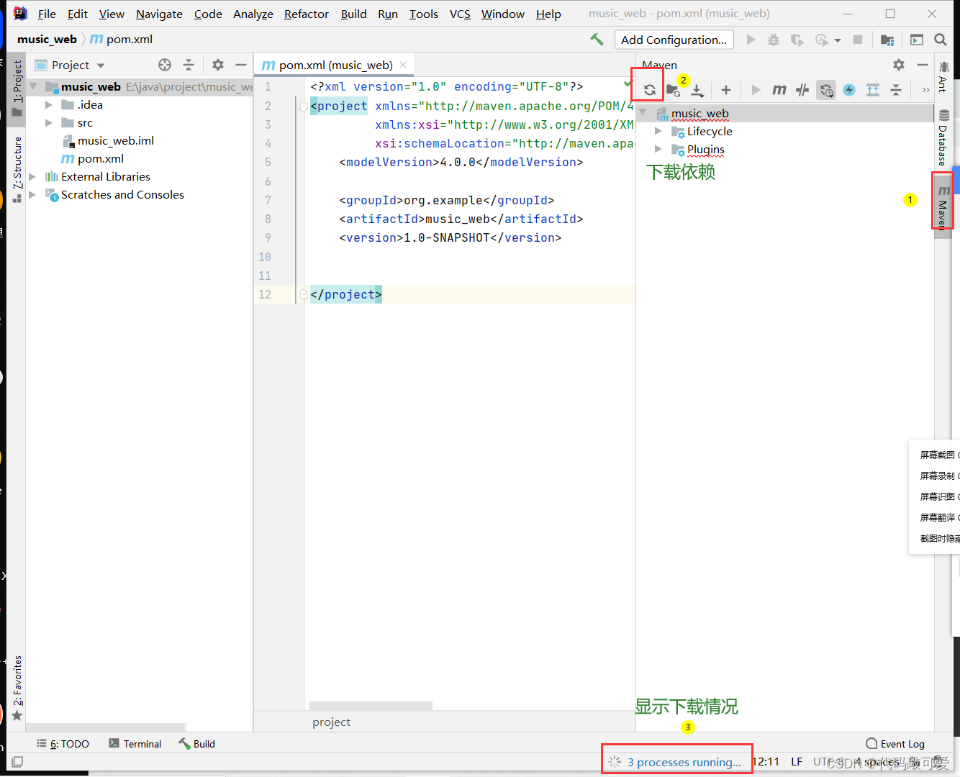Click Select Opened File target icon
This screenshot has width=960, height=777.
(x=165, y=65)
